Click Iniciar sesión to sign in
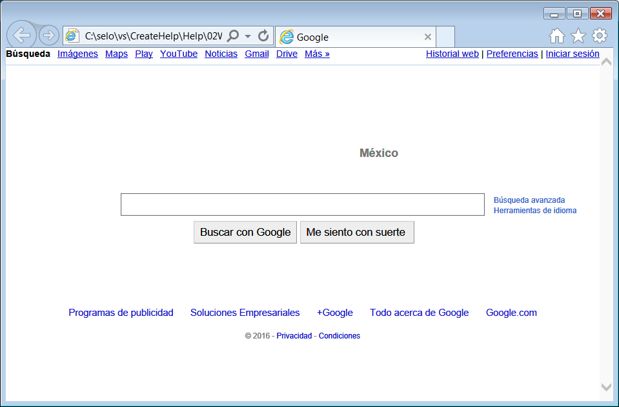 pos(573,54)
